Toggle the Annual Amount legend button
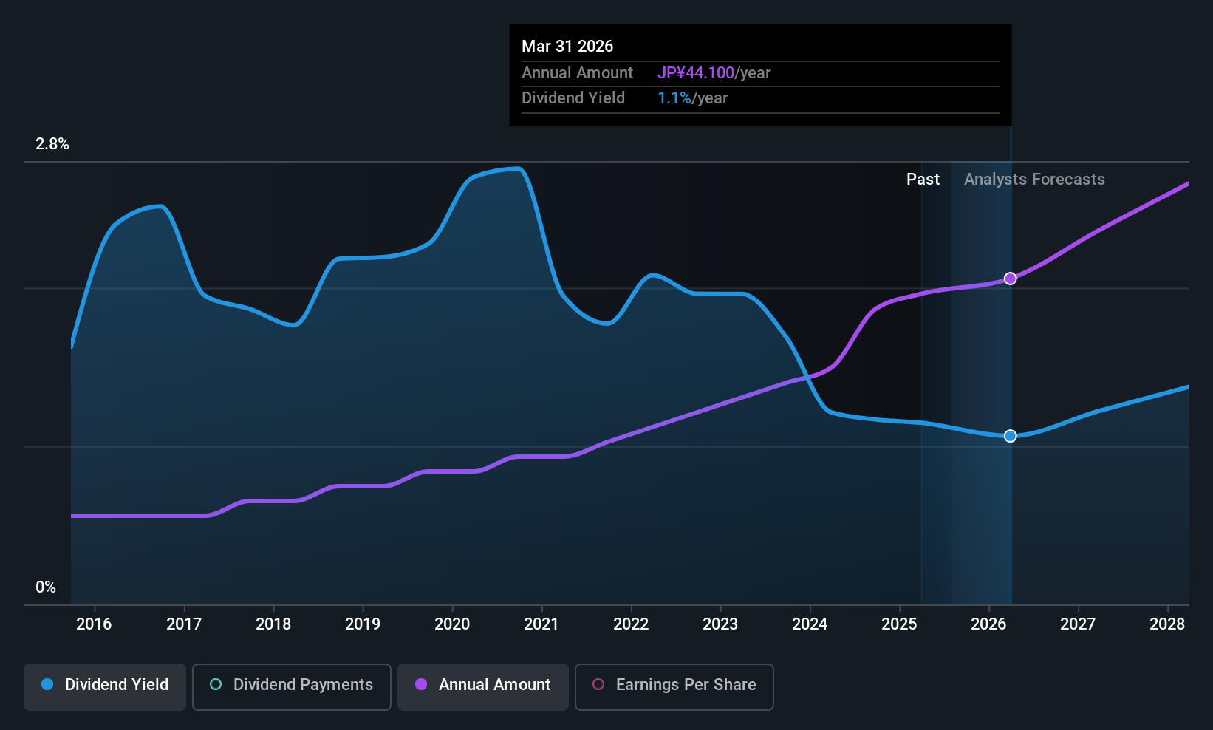Screen dimensions: 1213x730 483,686
